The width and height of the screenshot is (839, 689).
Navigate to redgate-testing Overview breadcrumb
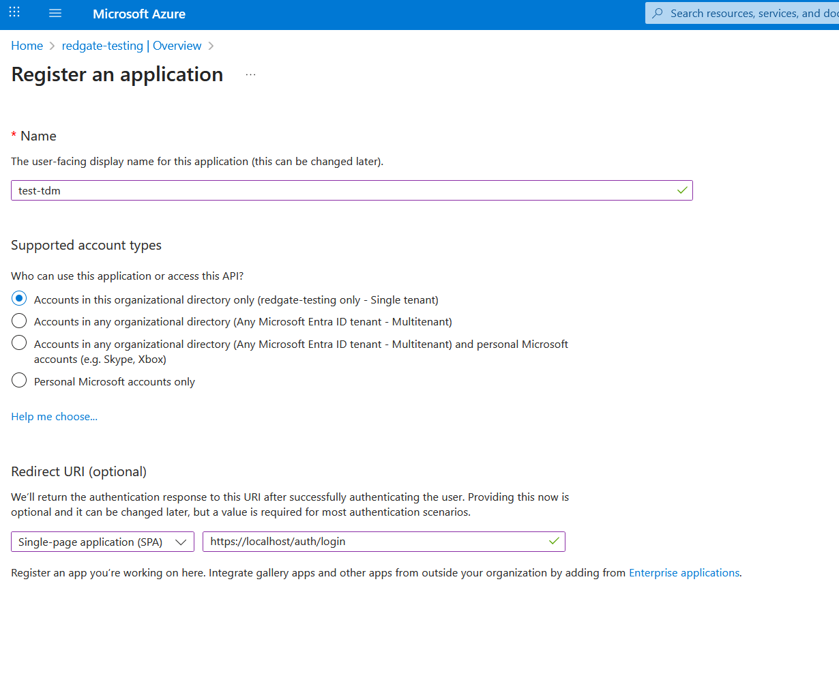[132, 46]
